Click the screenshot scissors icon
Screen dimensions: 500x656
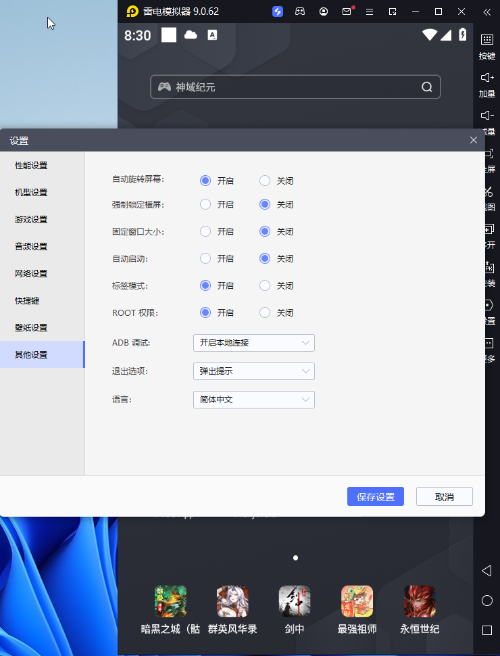pyautogui.click(x=489, y=191)
